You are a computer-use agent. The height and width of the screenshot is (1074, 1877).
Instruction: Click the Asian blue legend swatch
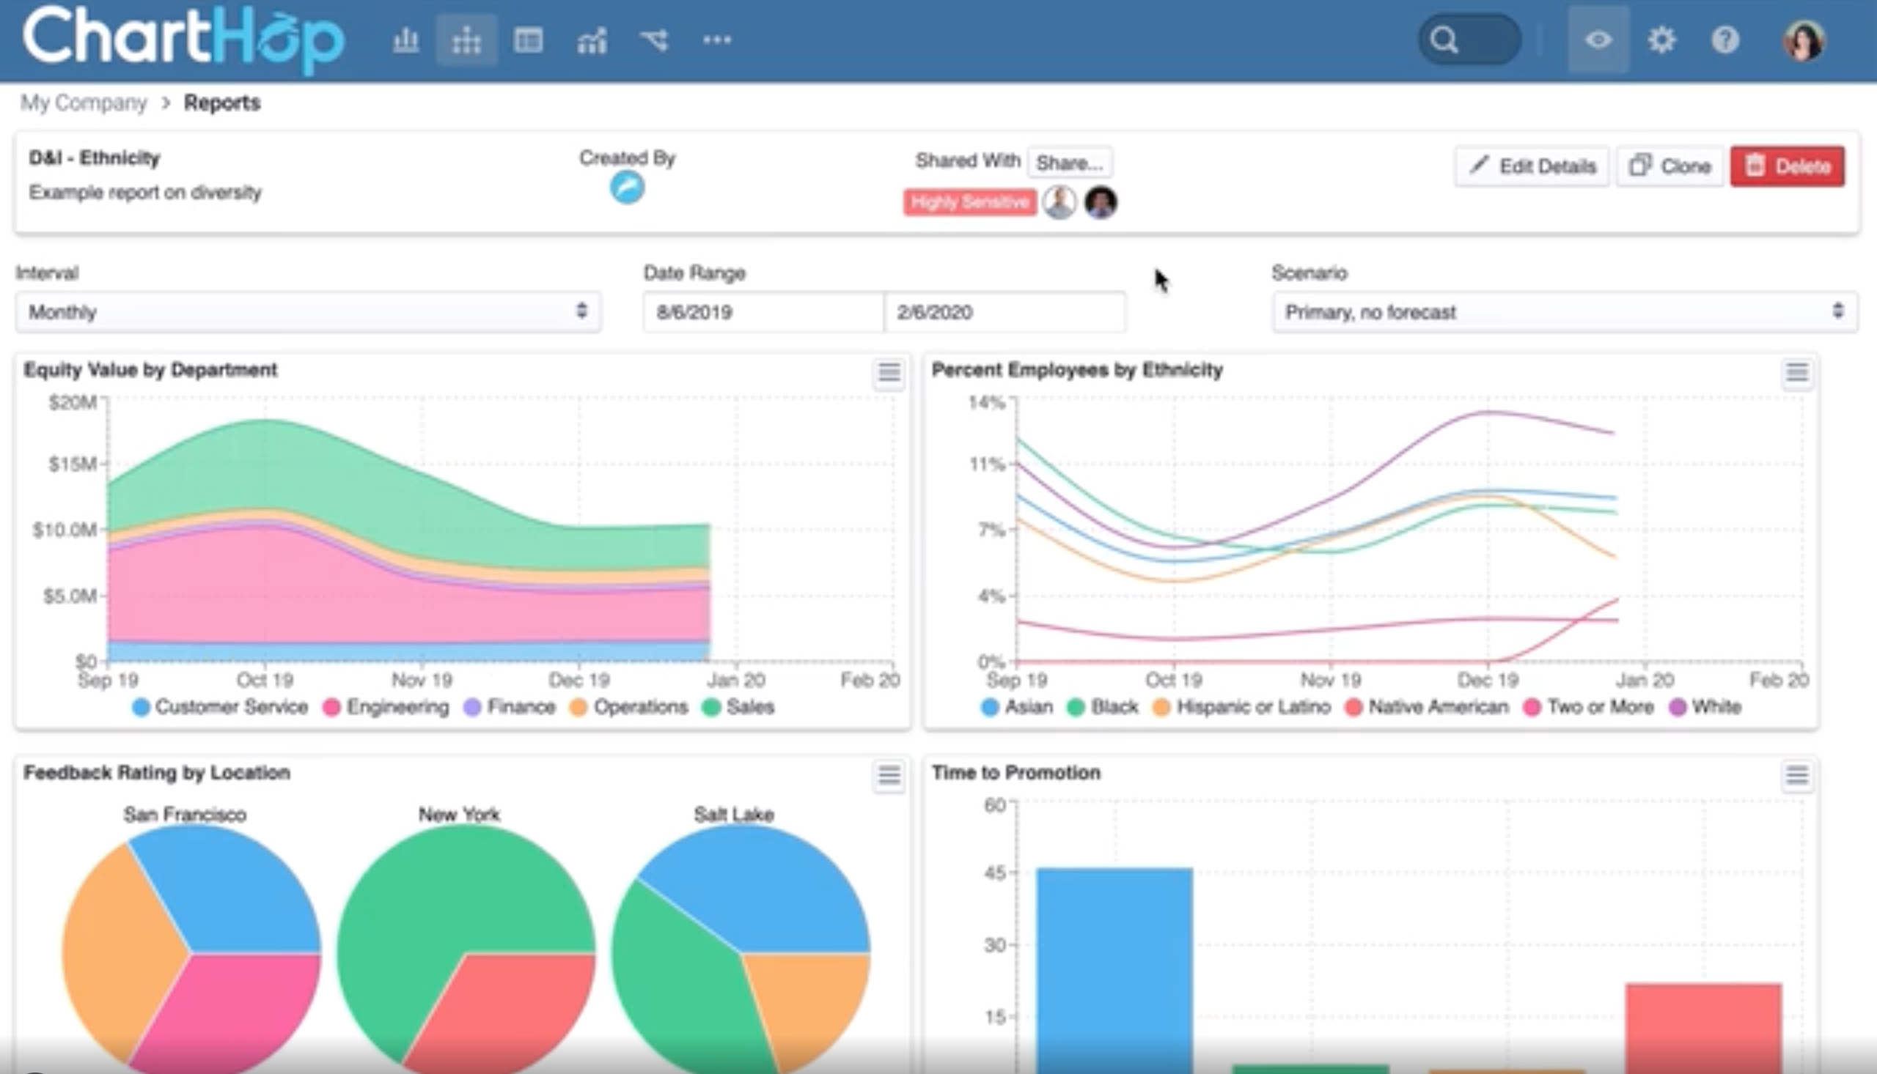(x=990, y=708)
